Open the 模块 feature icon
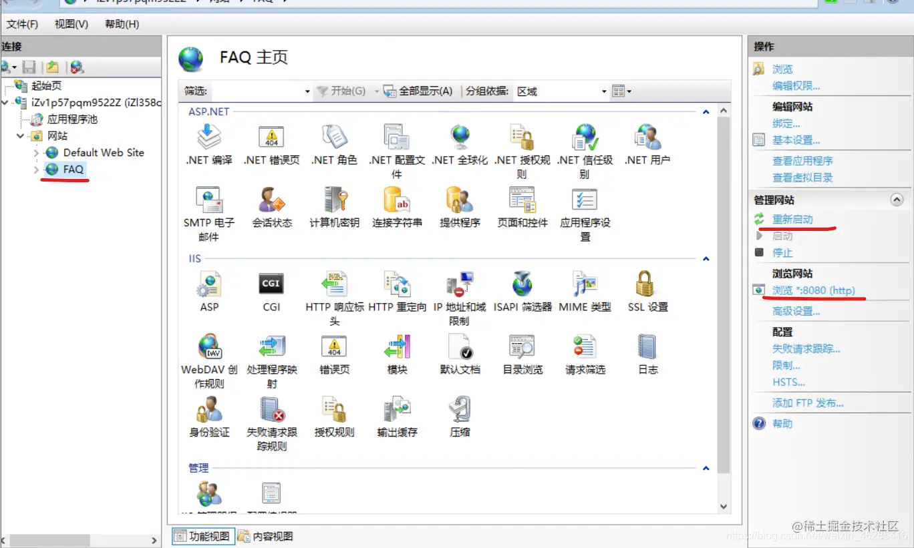 (397, 346)
